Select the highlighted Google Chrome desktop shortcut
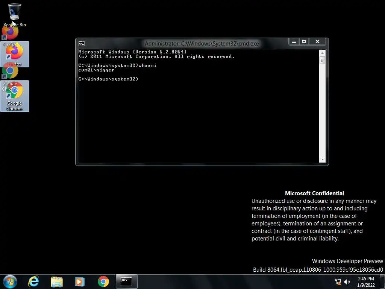Screen dimensions: 385x289 (x=15, y=96)
